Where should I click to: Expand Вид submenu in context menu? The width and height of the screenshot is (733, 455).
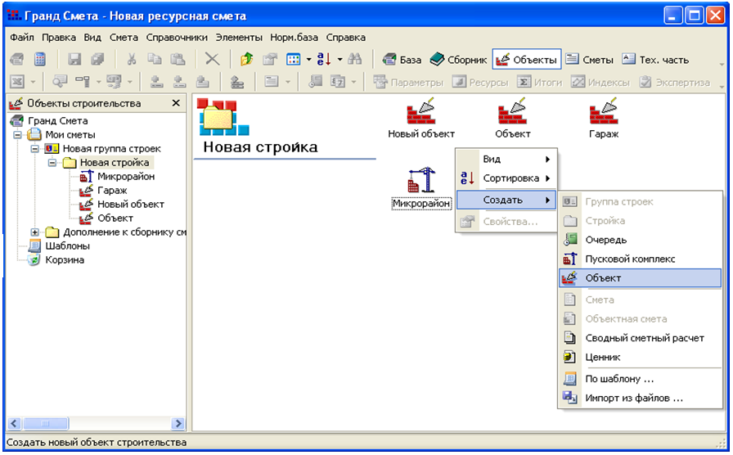[x=506, y=159]
